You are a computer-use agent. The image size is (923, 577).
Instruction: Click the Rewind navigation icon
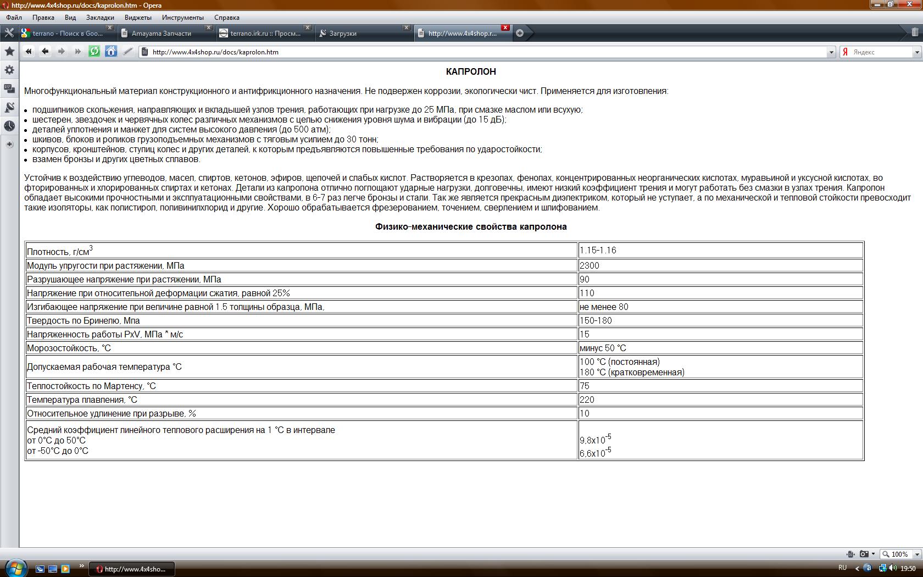[x=29, y=52]
